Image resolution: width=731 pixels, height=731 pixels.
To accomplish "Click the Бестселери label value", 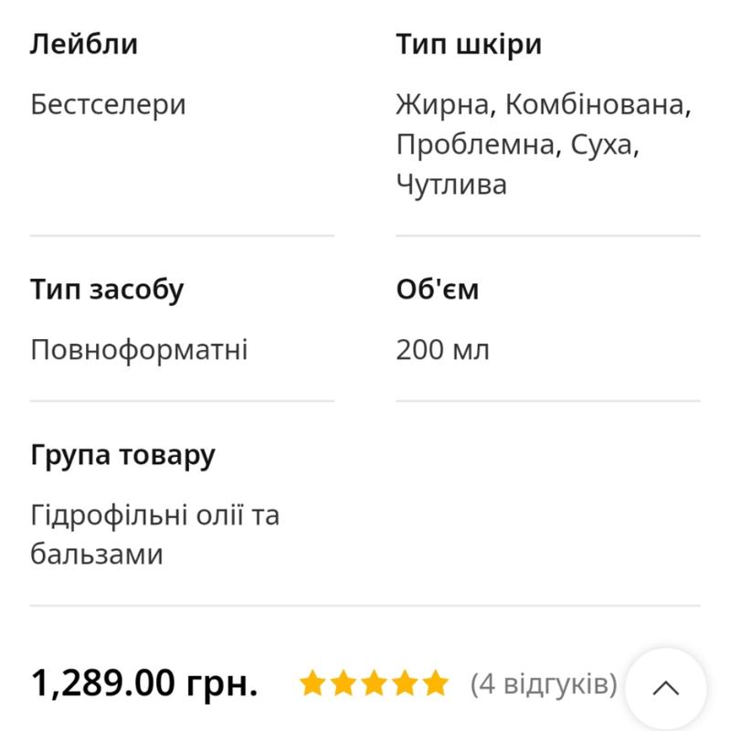I will pos(108,104).
